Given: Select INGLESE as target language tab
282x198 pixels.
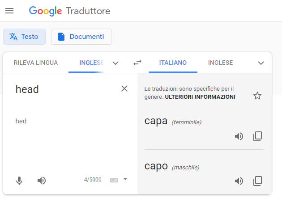Looking at the screenshot, I should tap(220, 63).
